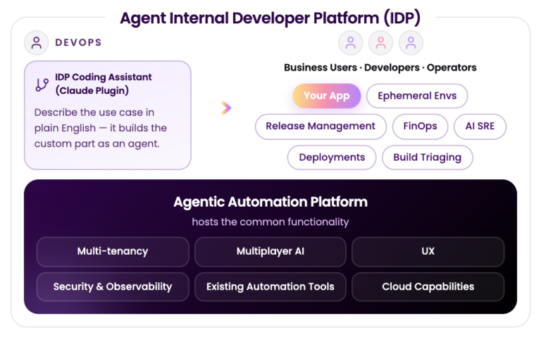Click the 'hosts the common functionality' subtitle
The image size is (541, 338).
[x=270, y=222]
